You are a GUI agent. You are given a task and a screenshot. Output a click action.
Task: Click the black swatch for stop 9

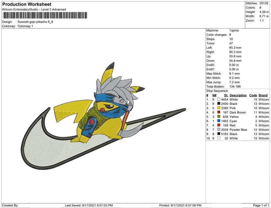pos(219,134)
